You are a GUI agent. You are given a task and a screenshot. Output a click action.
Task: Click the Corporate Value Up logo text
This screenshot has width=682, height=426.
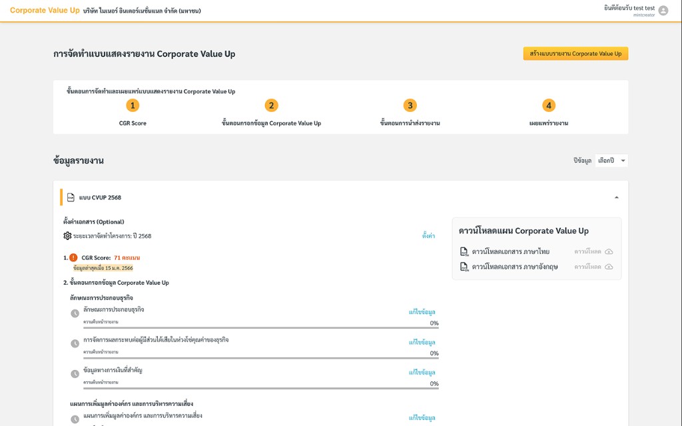click(x=45, y=11)
